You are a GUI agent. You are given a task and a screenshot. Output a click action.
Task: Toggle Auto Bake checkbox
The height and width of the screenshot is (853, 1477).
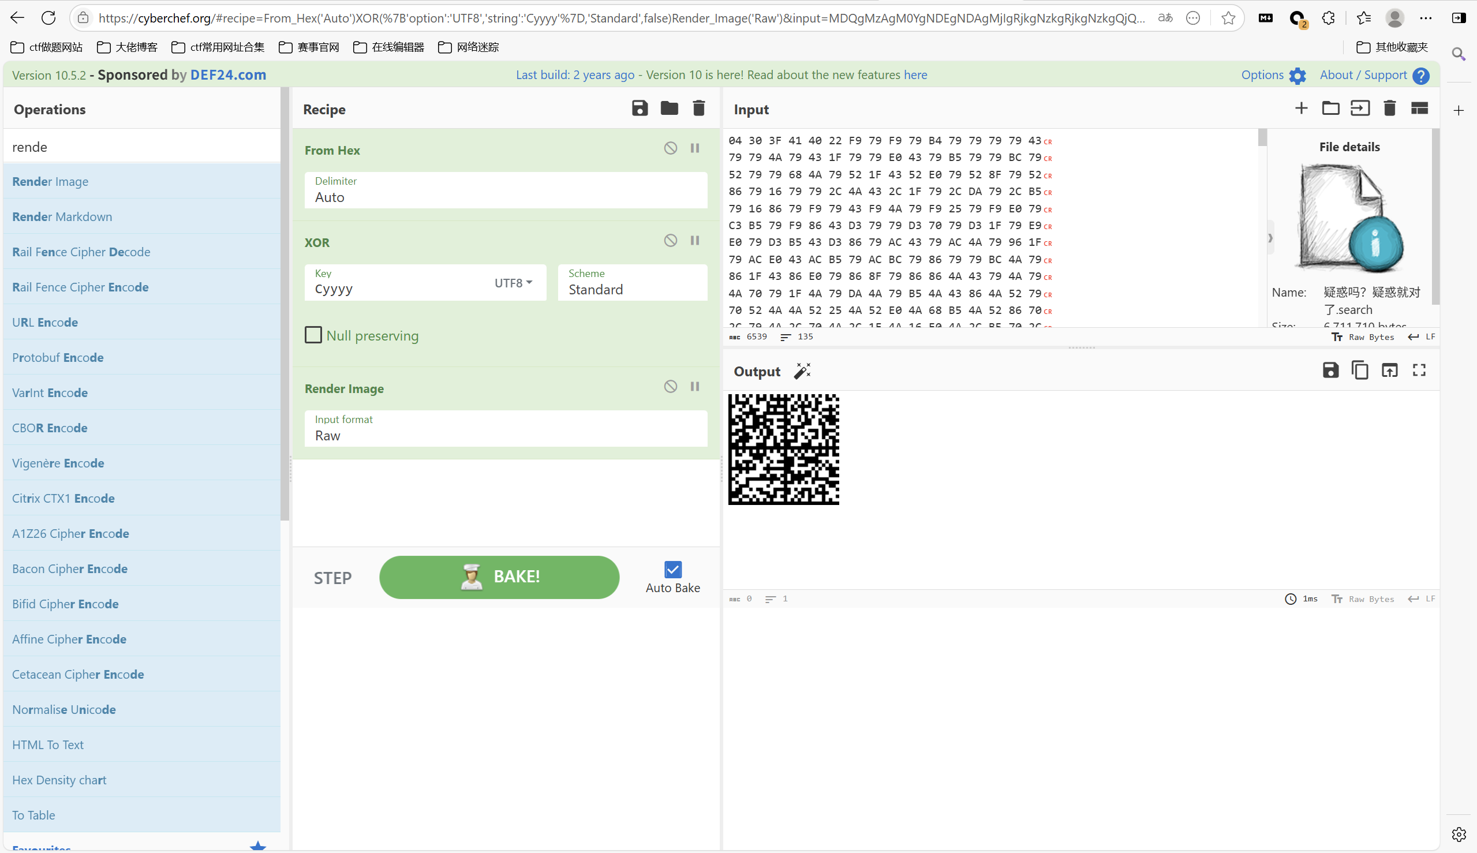tap(672, 570)
